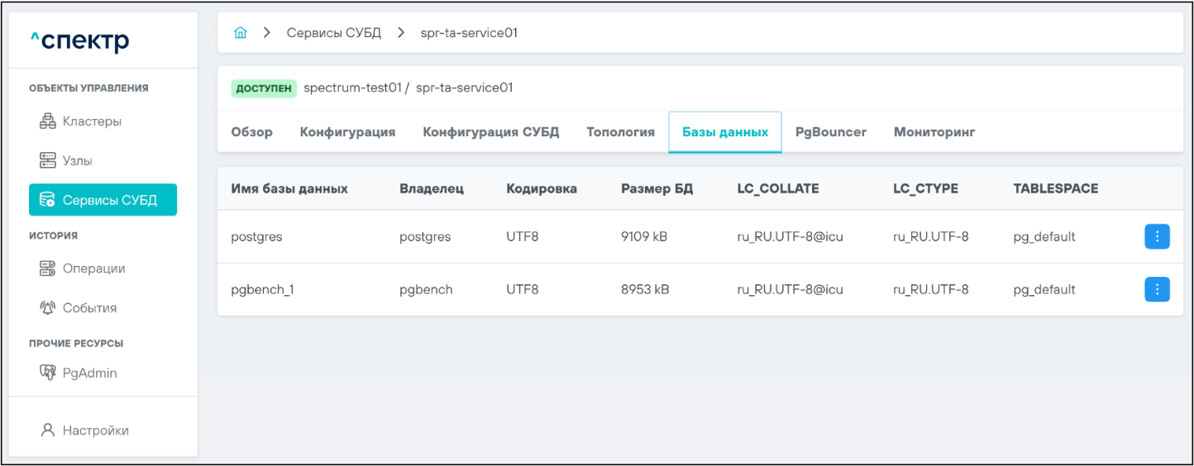Click the Размер БД column header
This screenshot has width=1194, height=466.
click(x=657, y=188)
